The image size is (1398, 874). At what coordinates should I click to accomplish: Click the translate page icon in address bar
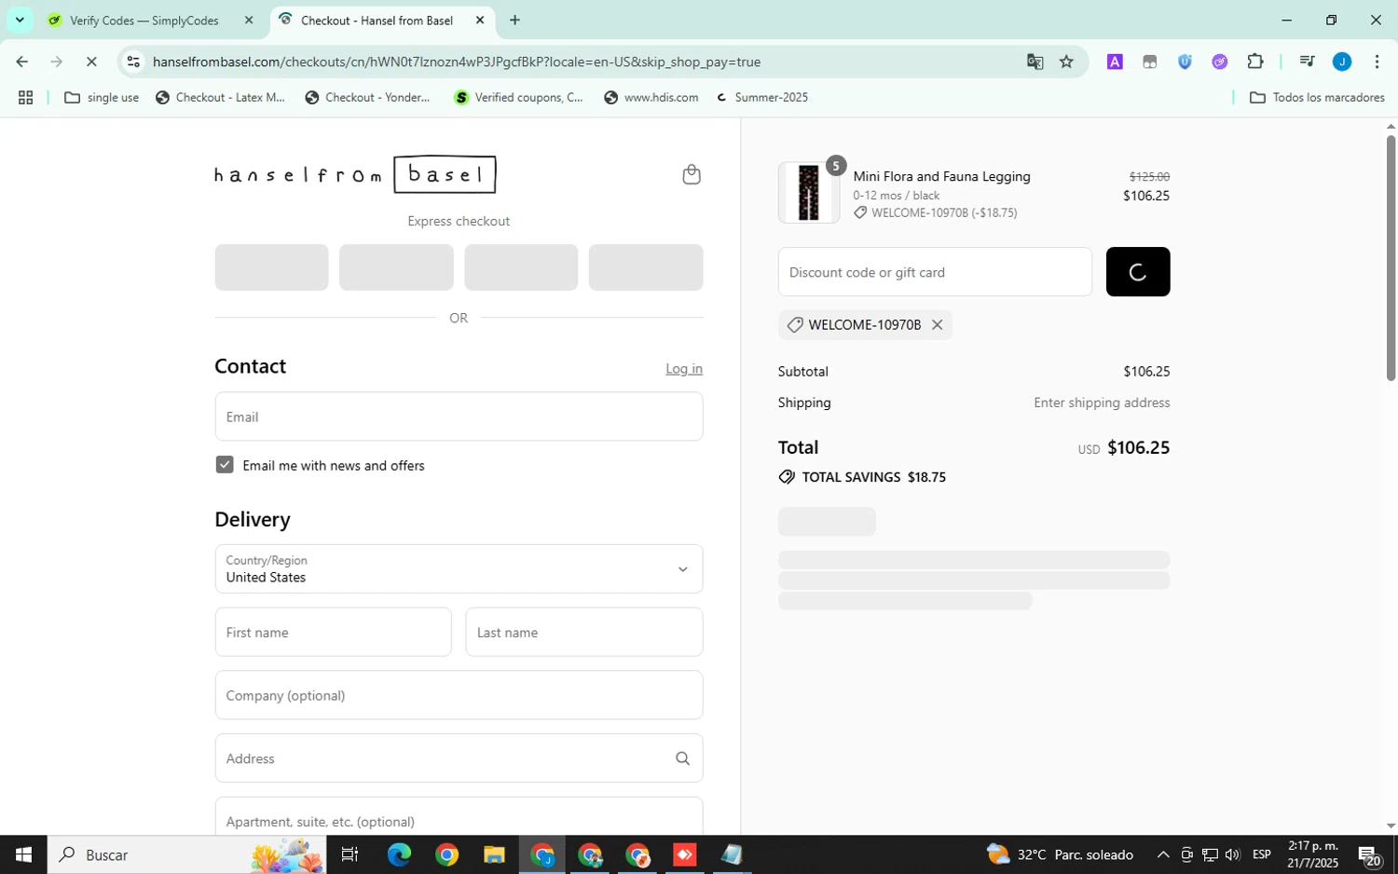click(x=1035, y=61)
